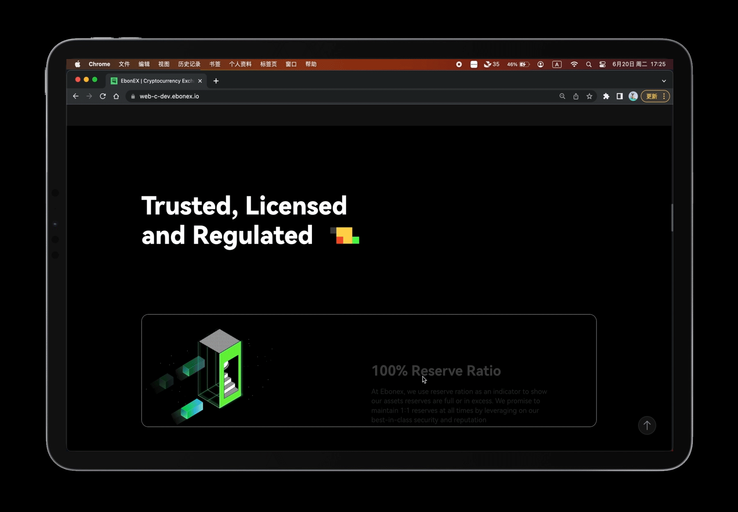Go back to the previous page
738x512 pixels.
(x=75, y=96)
